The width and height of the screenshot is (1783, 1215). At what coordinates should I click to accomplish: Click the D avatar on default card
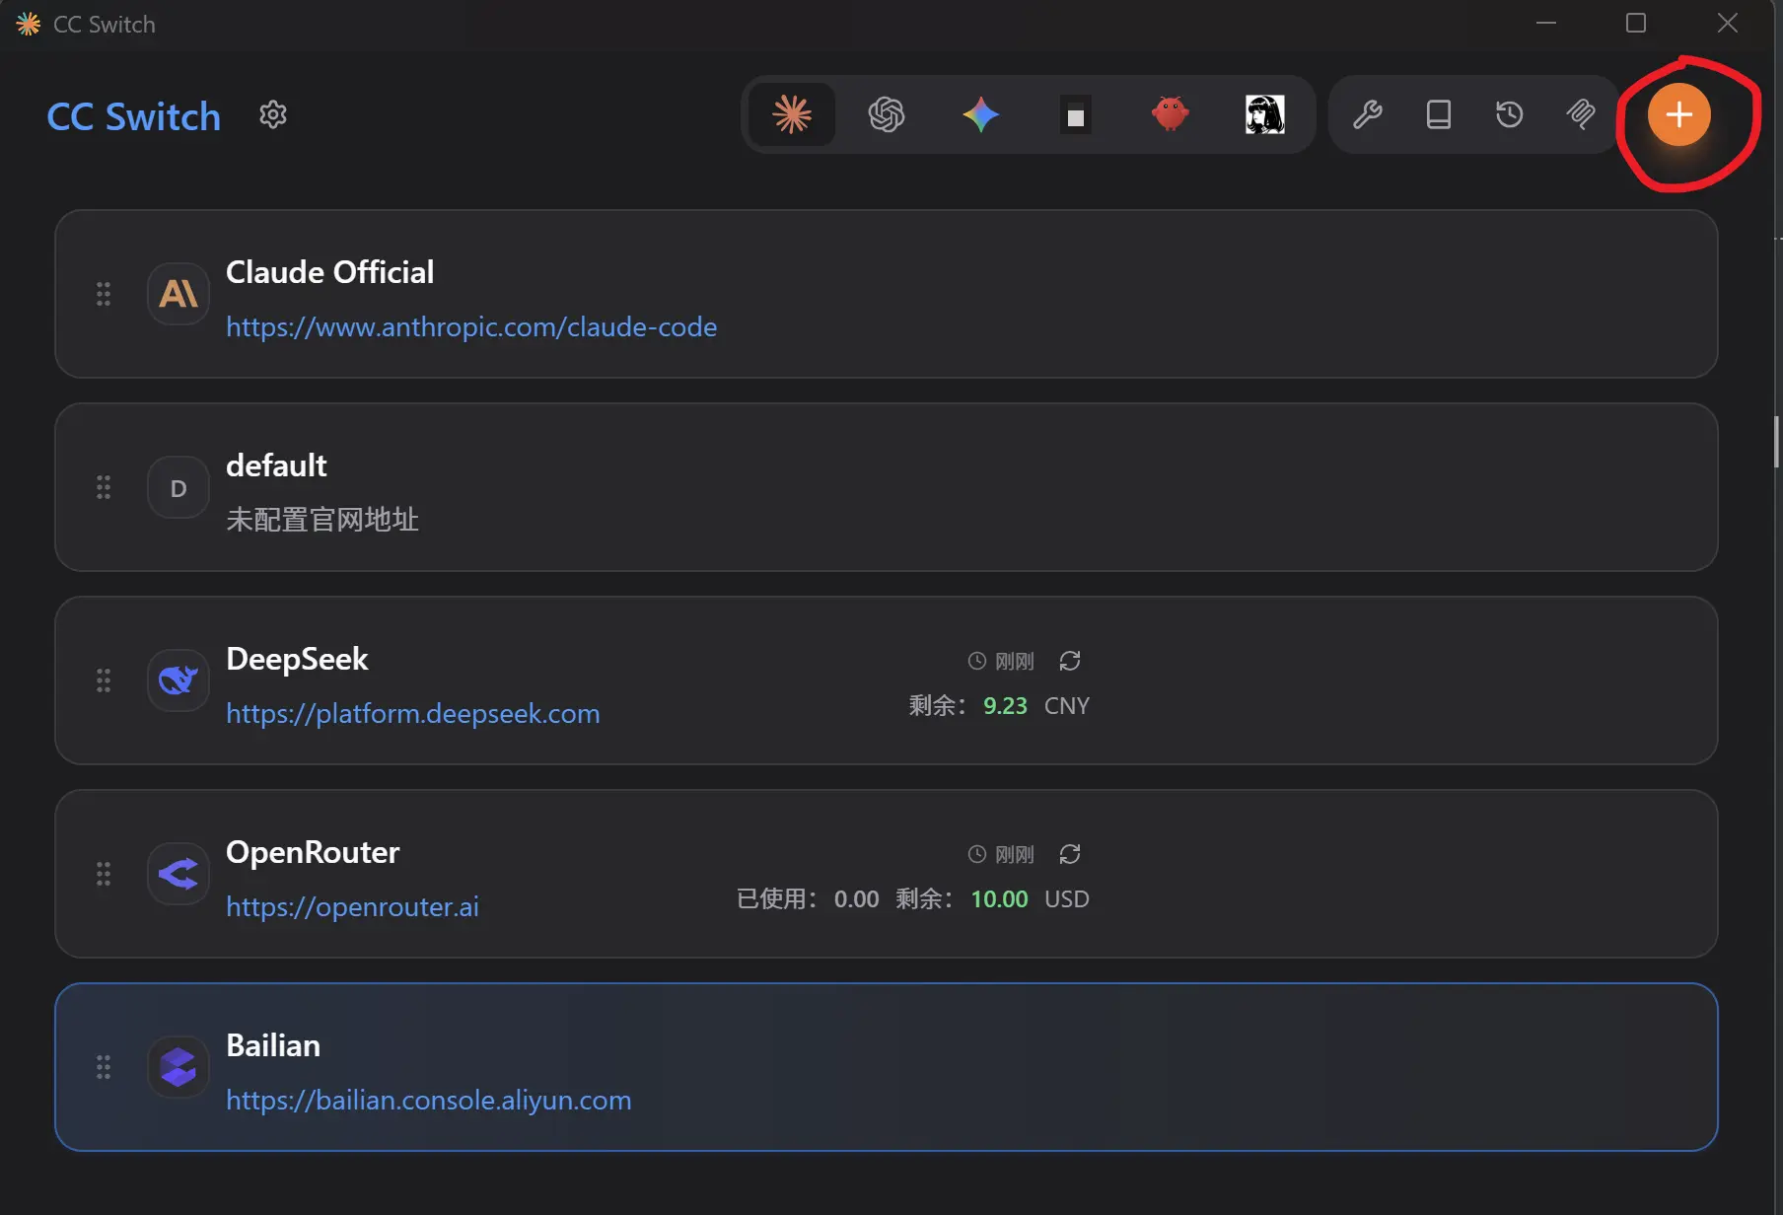pyautogui.click(x=178, y=487)
